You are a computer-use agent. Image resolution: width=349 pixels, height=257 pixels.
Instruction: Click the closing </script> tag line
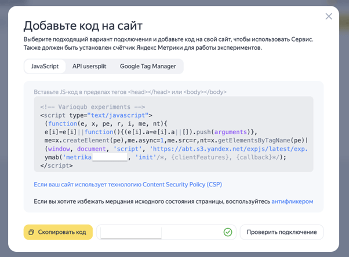point(56,166)
